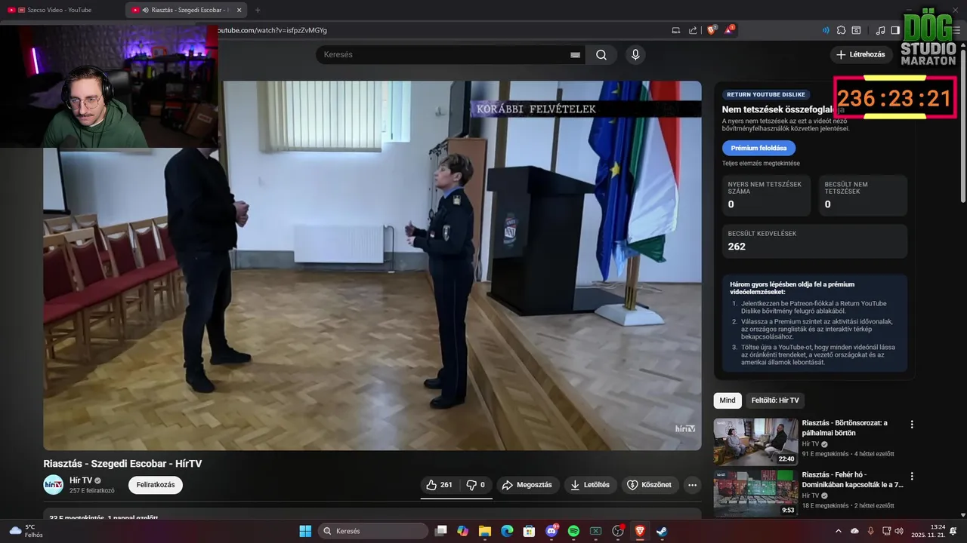Select the Riasztás - Szegedi Escobar tab
Viewport: 967px width, 543px height.
pyautogui.click(x=187, y=10)
